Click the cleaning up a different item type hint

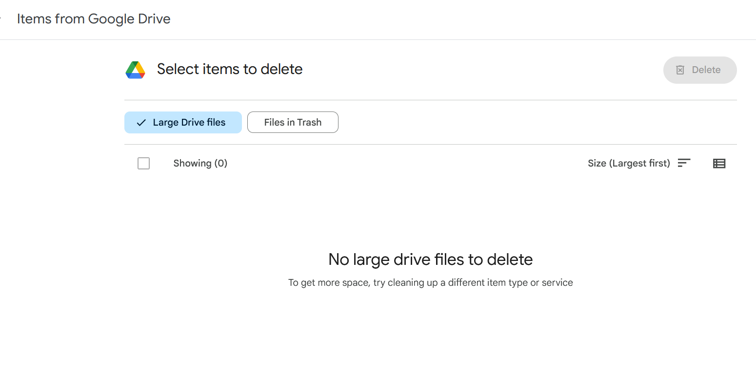430,283
